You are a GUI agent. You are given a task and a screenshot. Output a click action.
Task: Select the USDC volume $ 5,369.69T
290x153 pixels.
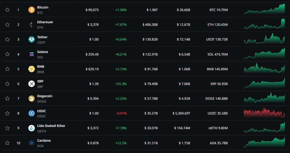(181, 113)
